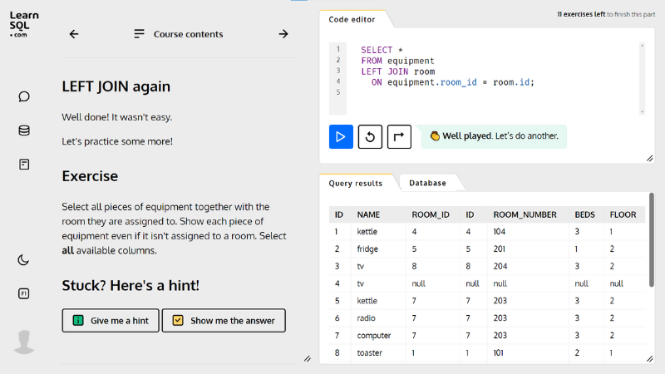Screen dimensions: 665x374
Task: Open Course contents label
Action: tap(189, 34)
